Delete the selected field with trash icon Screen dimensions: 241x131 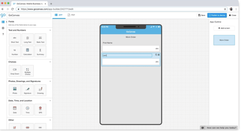coord(159,55)
